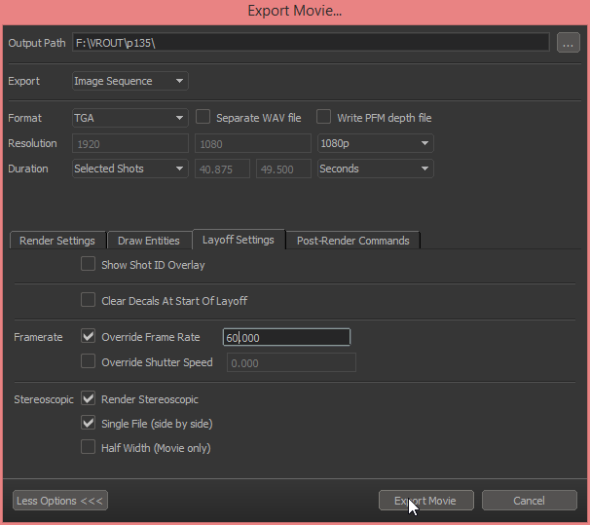Screen dimensions: 590x525
Task: Enable Override Shutter Speed checkbox
Action: pos(89,362)
